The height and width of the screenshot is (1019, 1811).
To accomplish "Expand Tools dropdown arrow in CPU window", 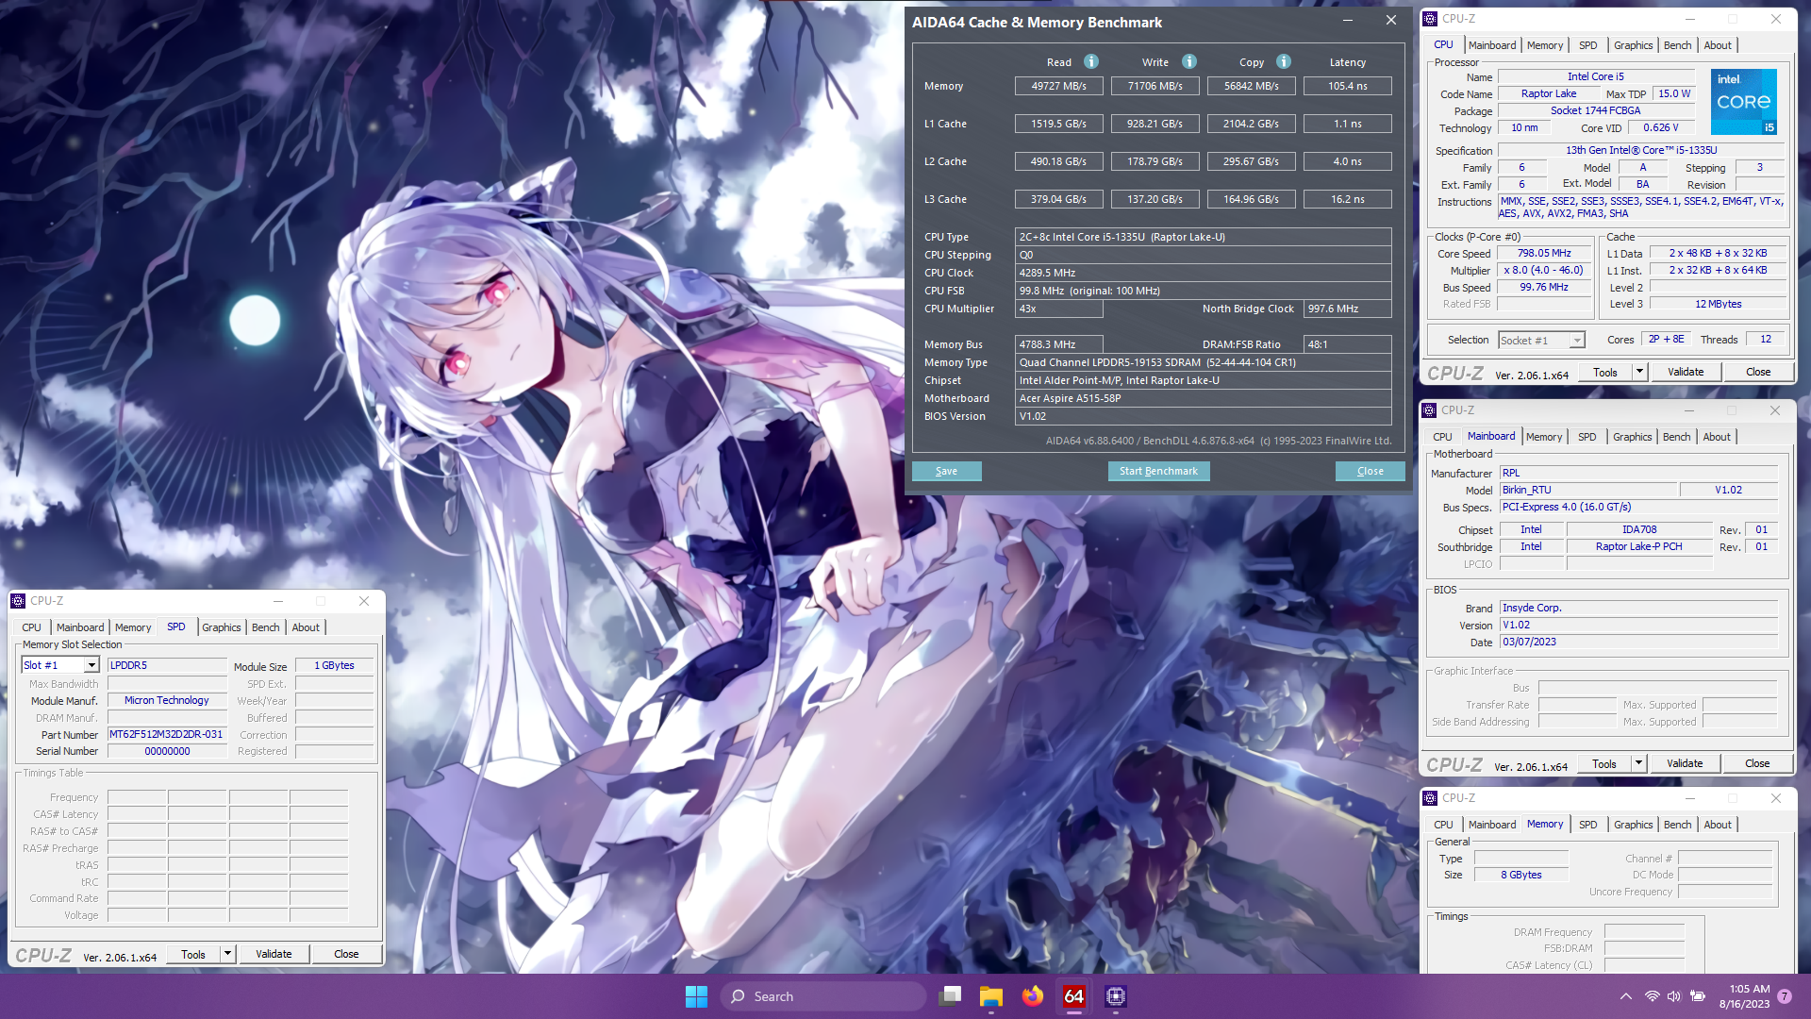I will (x=1639, y=372).
